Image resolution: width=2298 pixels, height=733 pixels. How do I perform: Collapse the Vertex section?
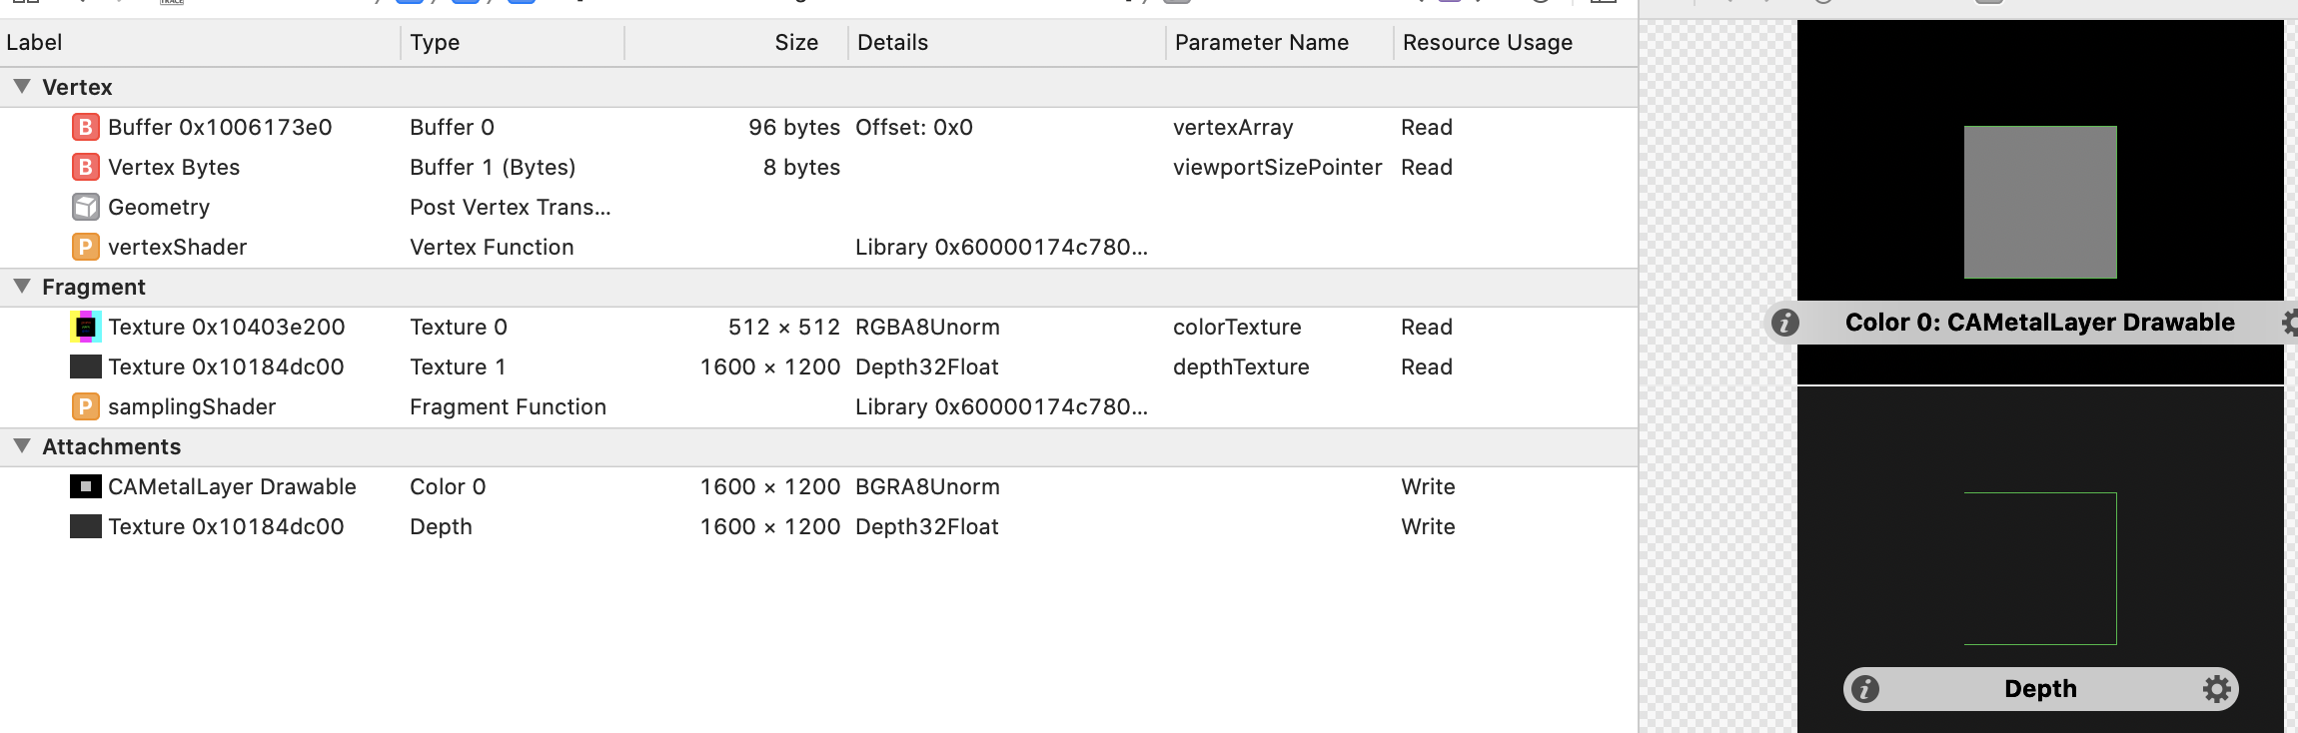[x=21, y=87]
